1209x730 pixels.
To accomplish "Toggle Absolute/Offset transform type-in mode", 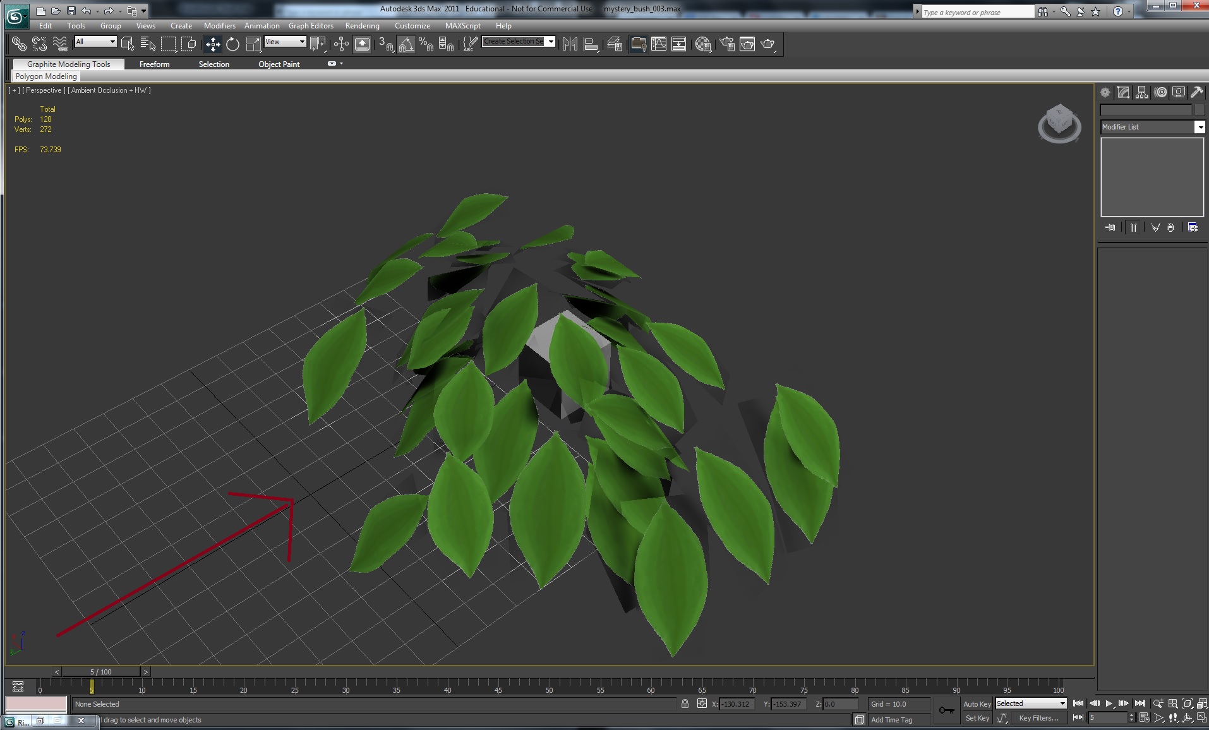I will tap(702, 703).
